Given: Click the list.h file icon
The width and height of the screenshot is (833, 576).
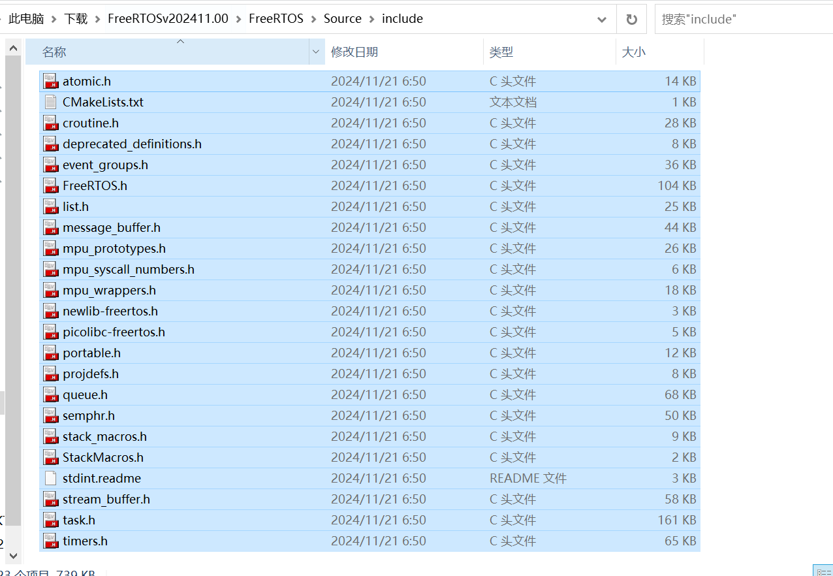Looking at the screenshot, I should (51, 206).
